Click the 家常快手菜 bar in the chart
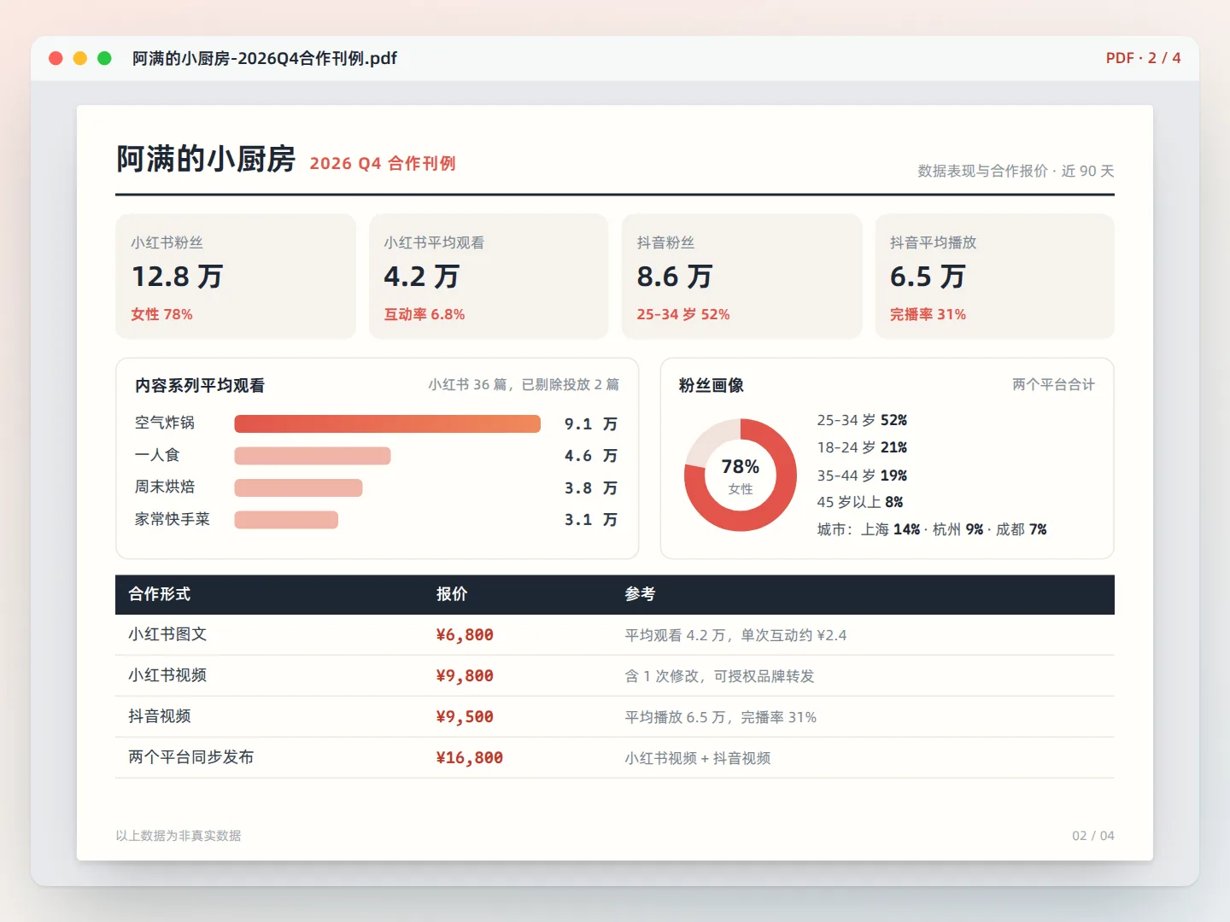Viewport: 1230px width, 922px height. [x=286, y=520]
